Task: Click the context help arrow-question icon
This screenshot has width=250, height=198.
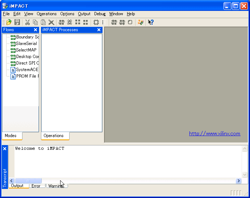Action: [x=151, y=22]
